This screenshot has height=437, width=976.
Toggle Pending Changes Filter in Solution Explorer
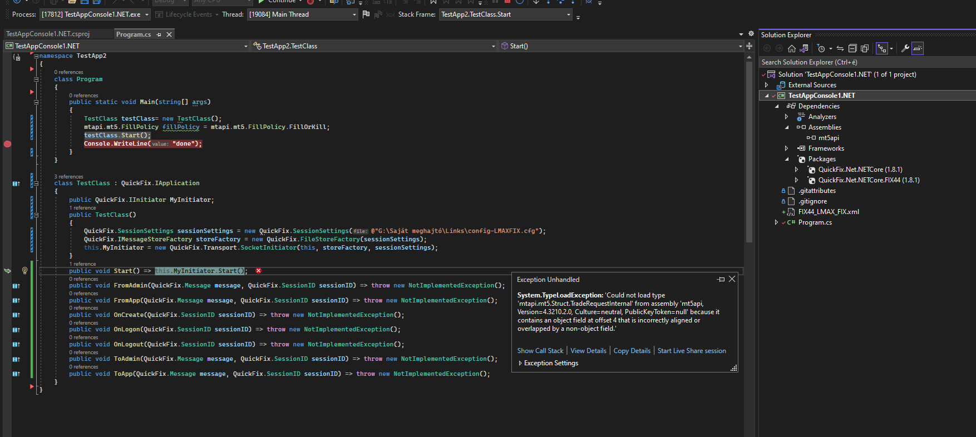pyautogui.click(x=821, y=48)
